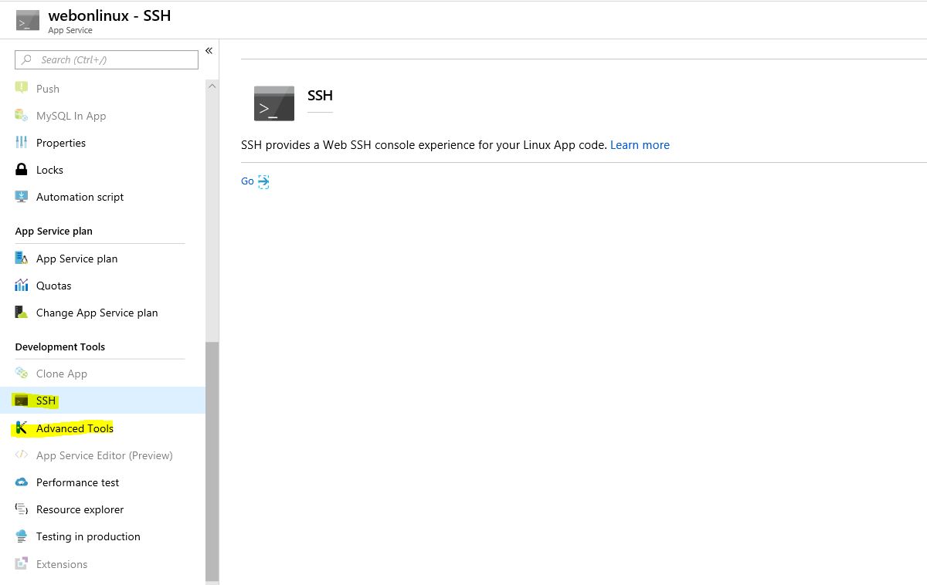Click the App Service subtitle text
The width and height of the screenshot is (927, 585).
(x=70, y=30)
